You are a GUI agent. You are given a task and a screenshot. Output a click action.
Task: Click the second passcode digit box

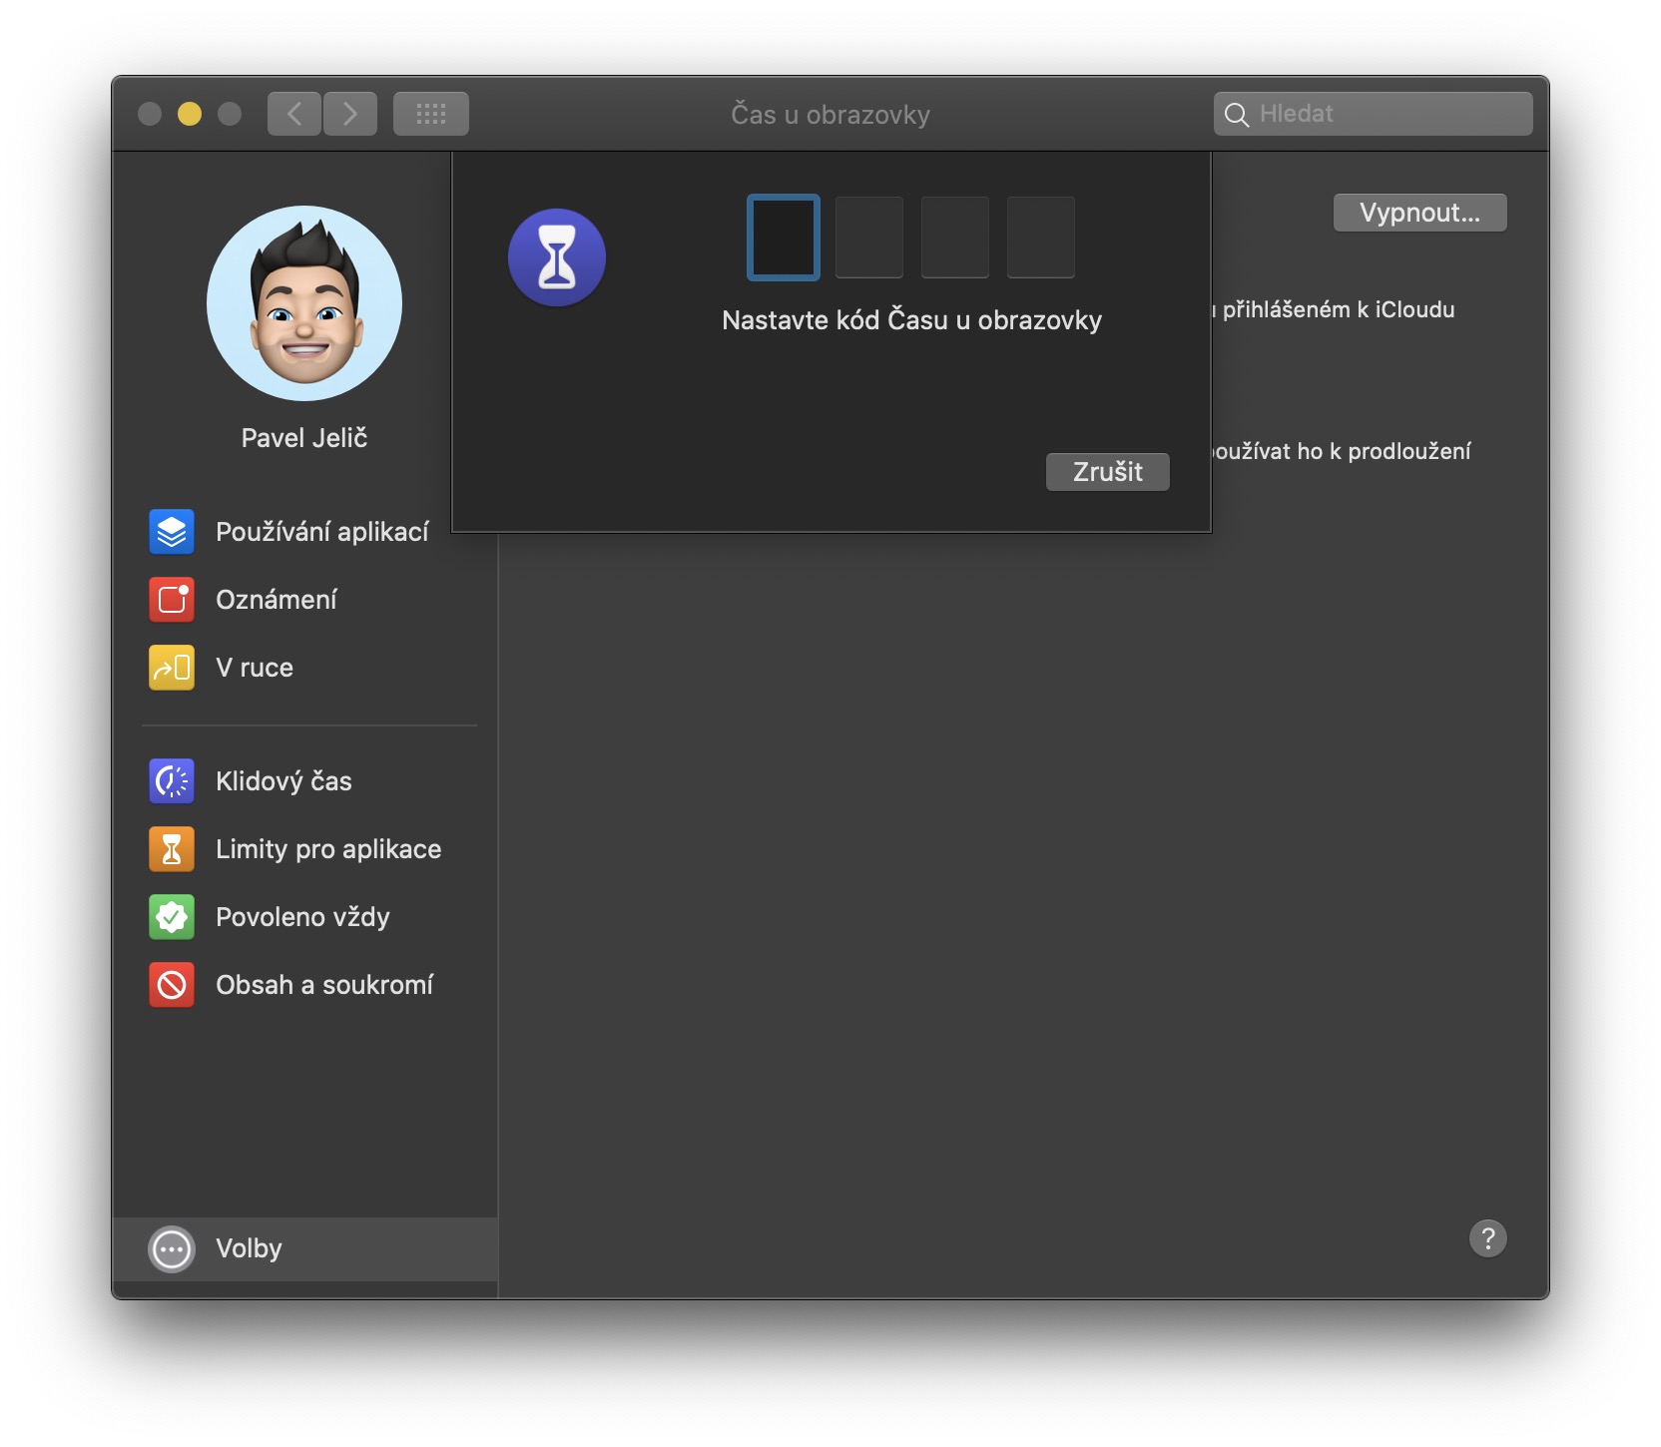[869, 238]
